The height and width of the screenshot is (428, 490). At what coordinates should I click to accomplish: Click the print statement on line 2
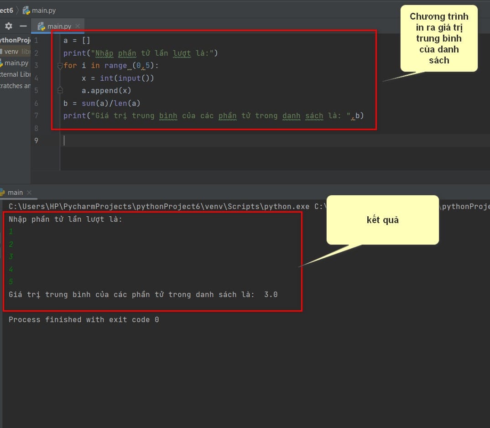(x=141, y=53)
